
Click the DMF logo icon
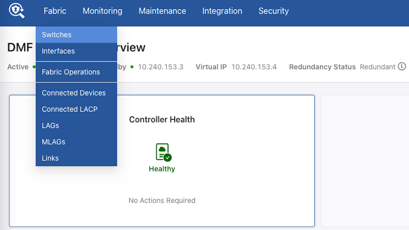(x=17, y=11)
